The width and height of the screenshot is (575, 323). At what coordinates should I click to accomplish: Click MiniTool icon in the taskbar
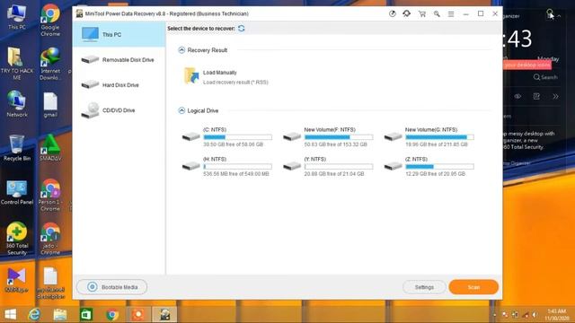164,315
